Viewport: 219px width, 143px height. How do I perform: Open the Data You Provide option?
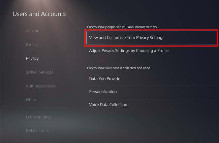104,79
